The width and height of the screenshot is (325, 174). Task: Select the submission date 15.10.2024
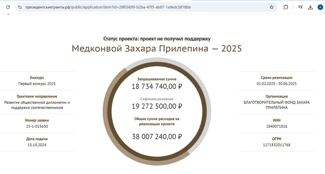(x=37, y=145)
